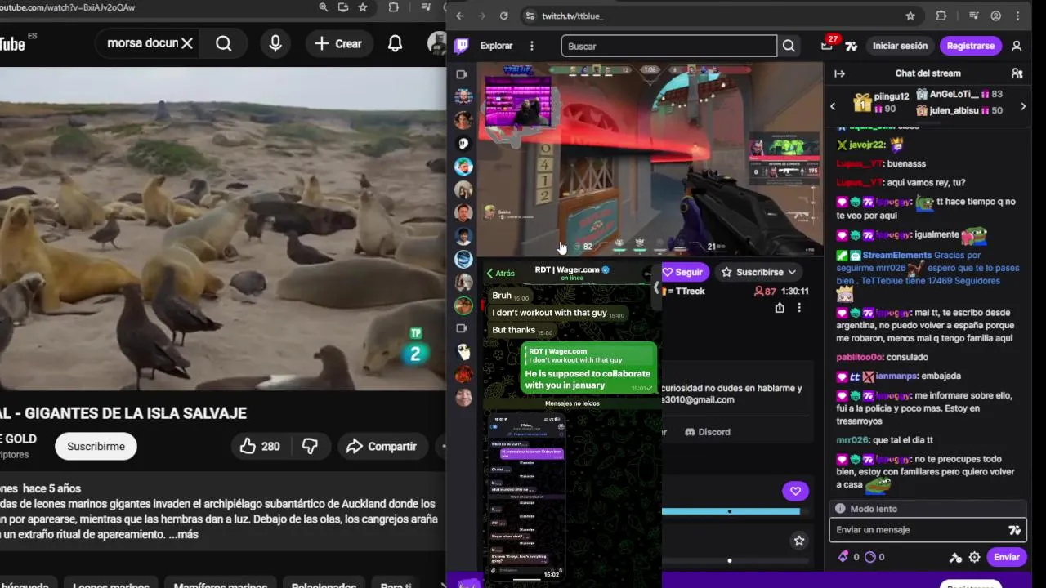Click the purple heart button

click(795, 491)
